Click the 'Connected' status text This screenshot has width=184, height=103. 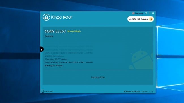(49, 91)
